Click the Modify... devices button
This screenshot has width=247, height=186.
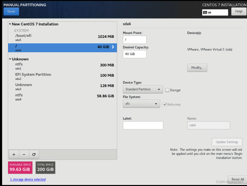pos(197,68)
